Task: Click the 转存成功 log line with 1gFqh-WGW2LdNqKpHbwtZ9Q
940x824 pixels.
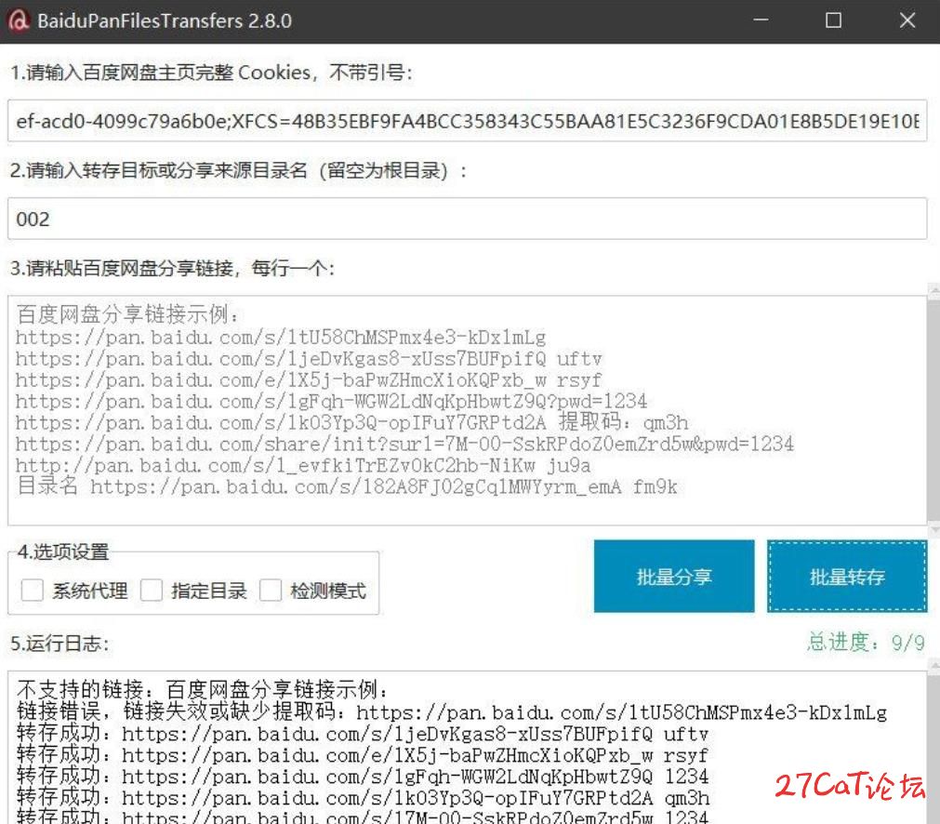Action: tap(363, 777)
